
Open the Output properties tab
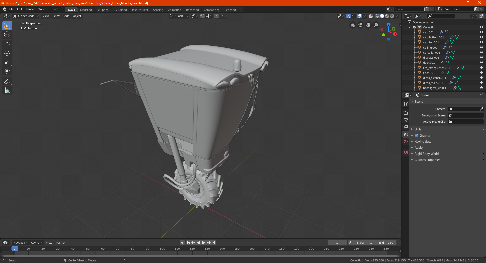(x=406, y=120)
